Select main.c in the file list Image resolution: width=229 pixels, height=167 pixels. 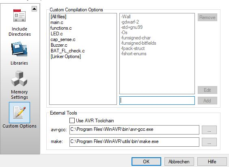(x=57, y=22)
